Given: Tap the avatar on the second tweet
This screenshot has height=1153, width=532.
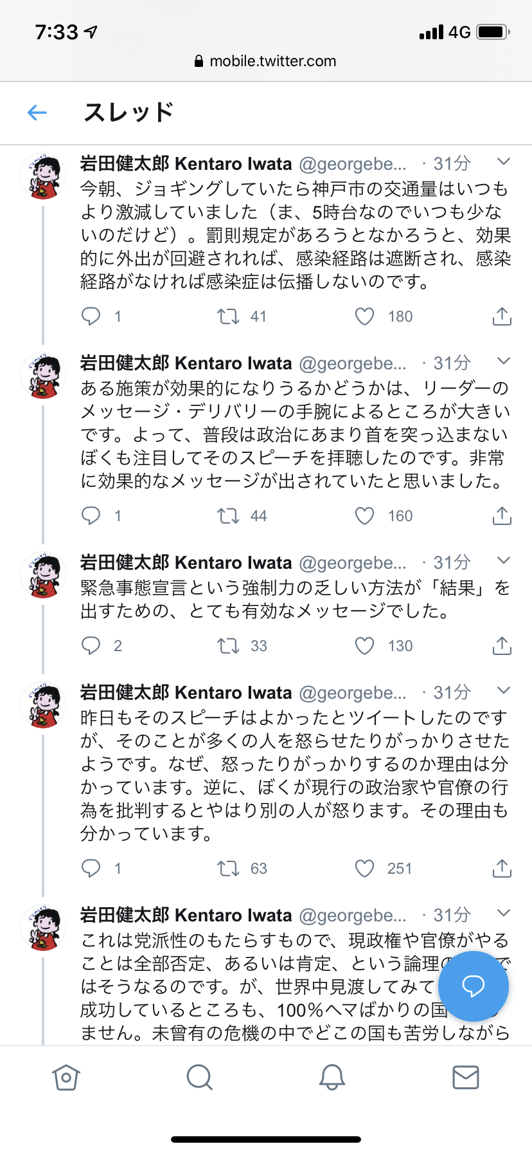Looking at the screenshot, I should (43, 375).
